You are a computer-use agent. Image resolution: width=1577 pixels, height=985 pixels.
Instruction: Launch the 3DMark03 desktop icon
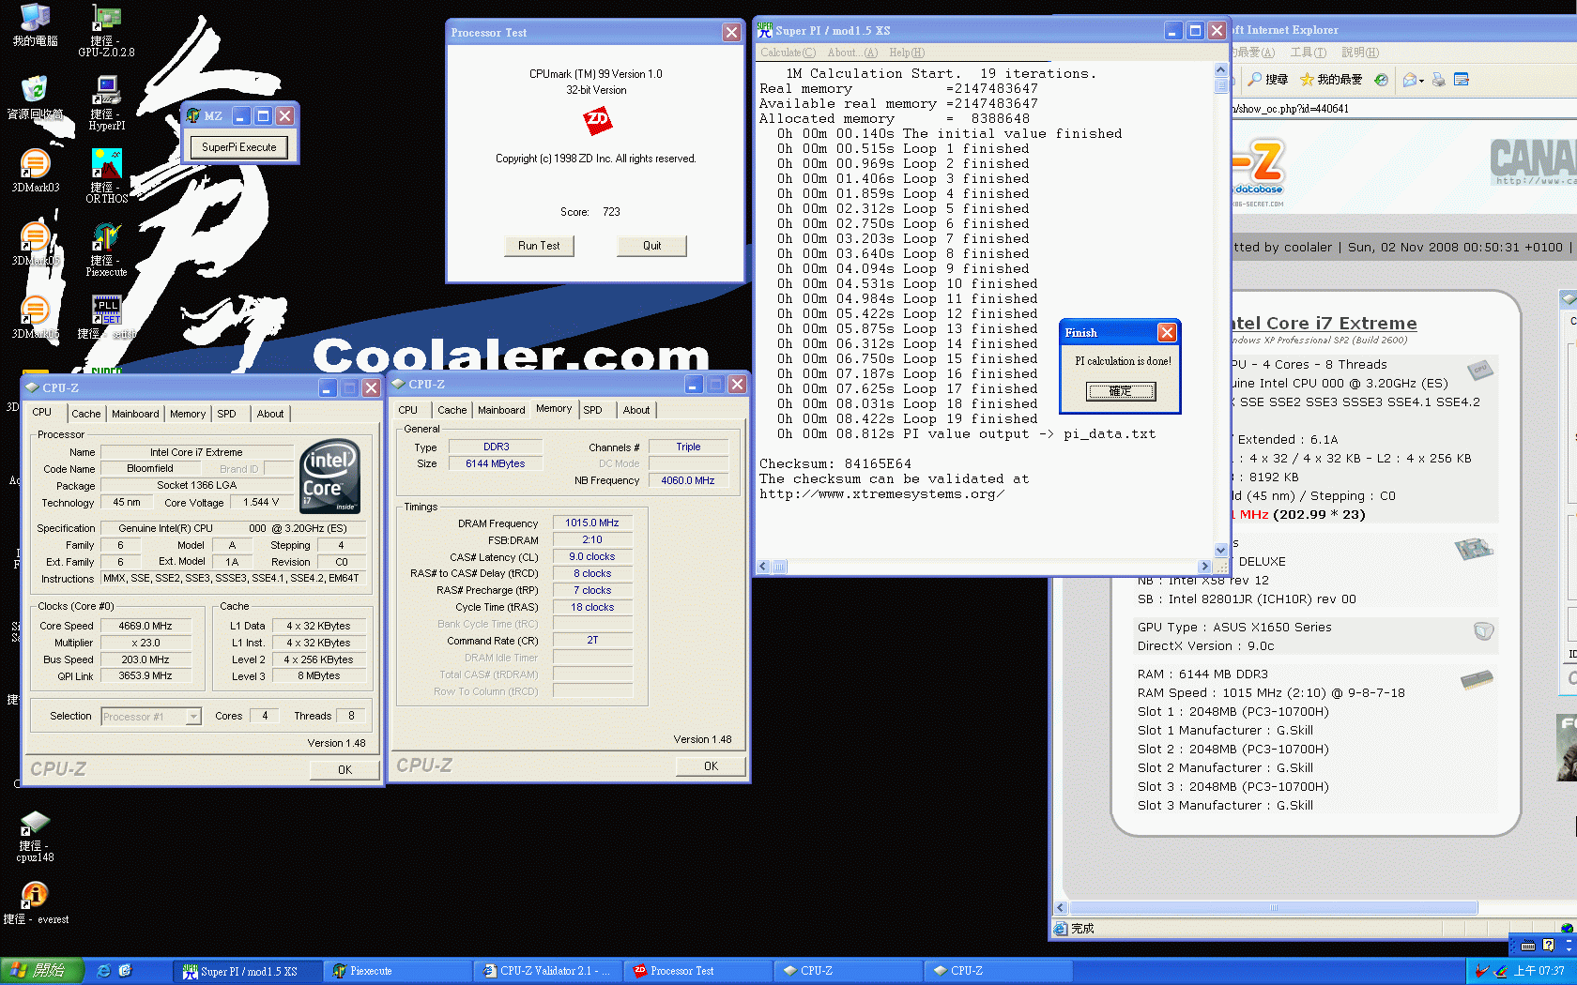[35, 172]
